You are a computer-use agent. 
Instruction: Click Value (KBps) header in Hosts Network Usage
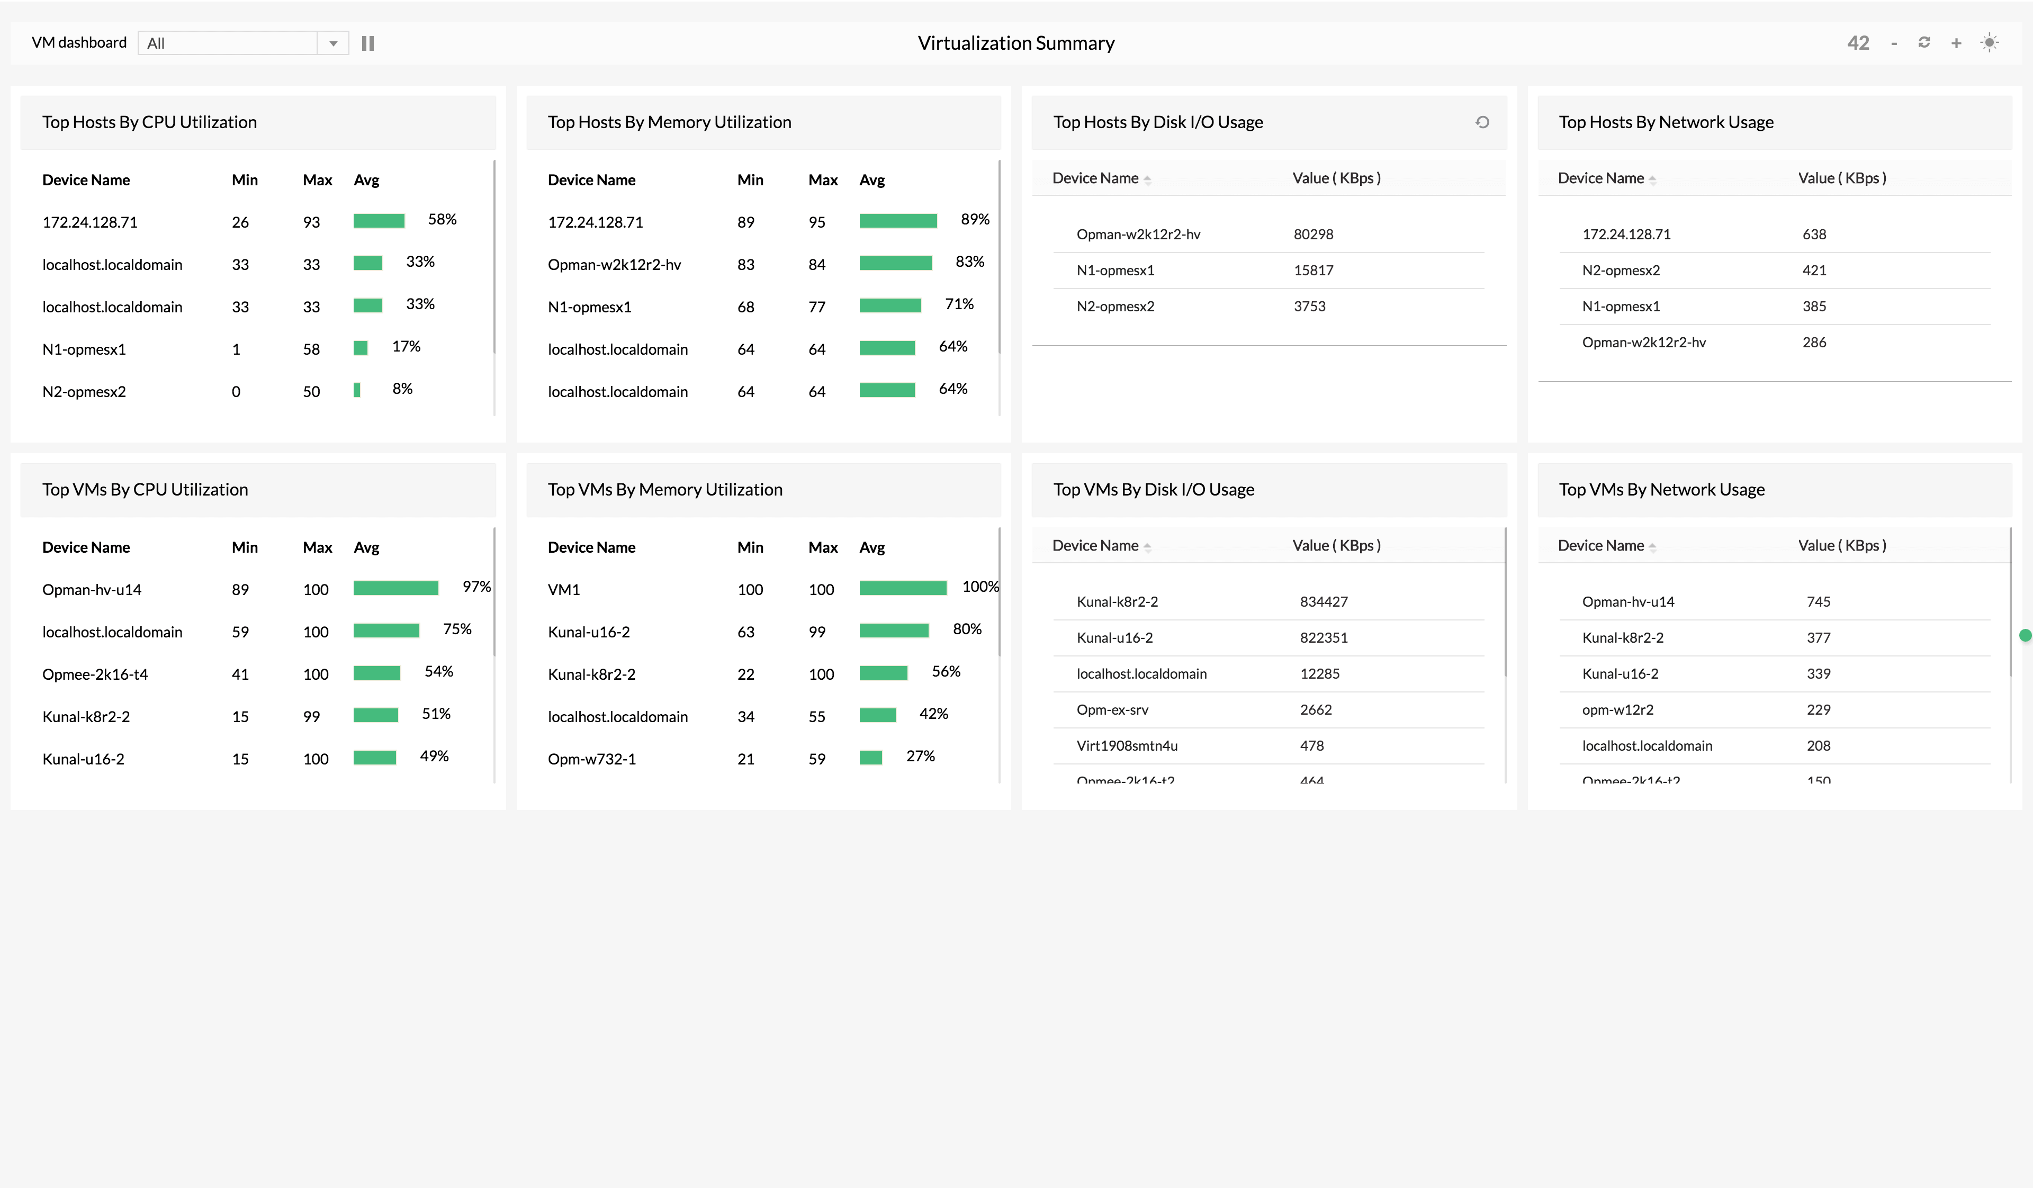(1842, 178)
